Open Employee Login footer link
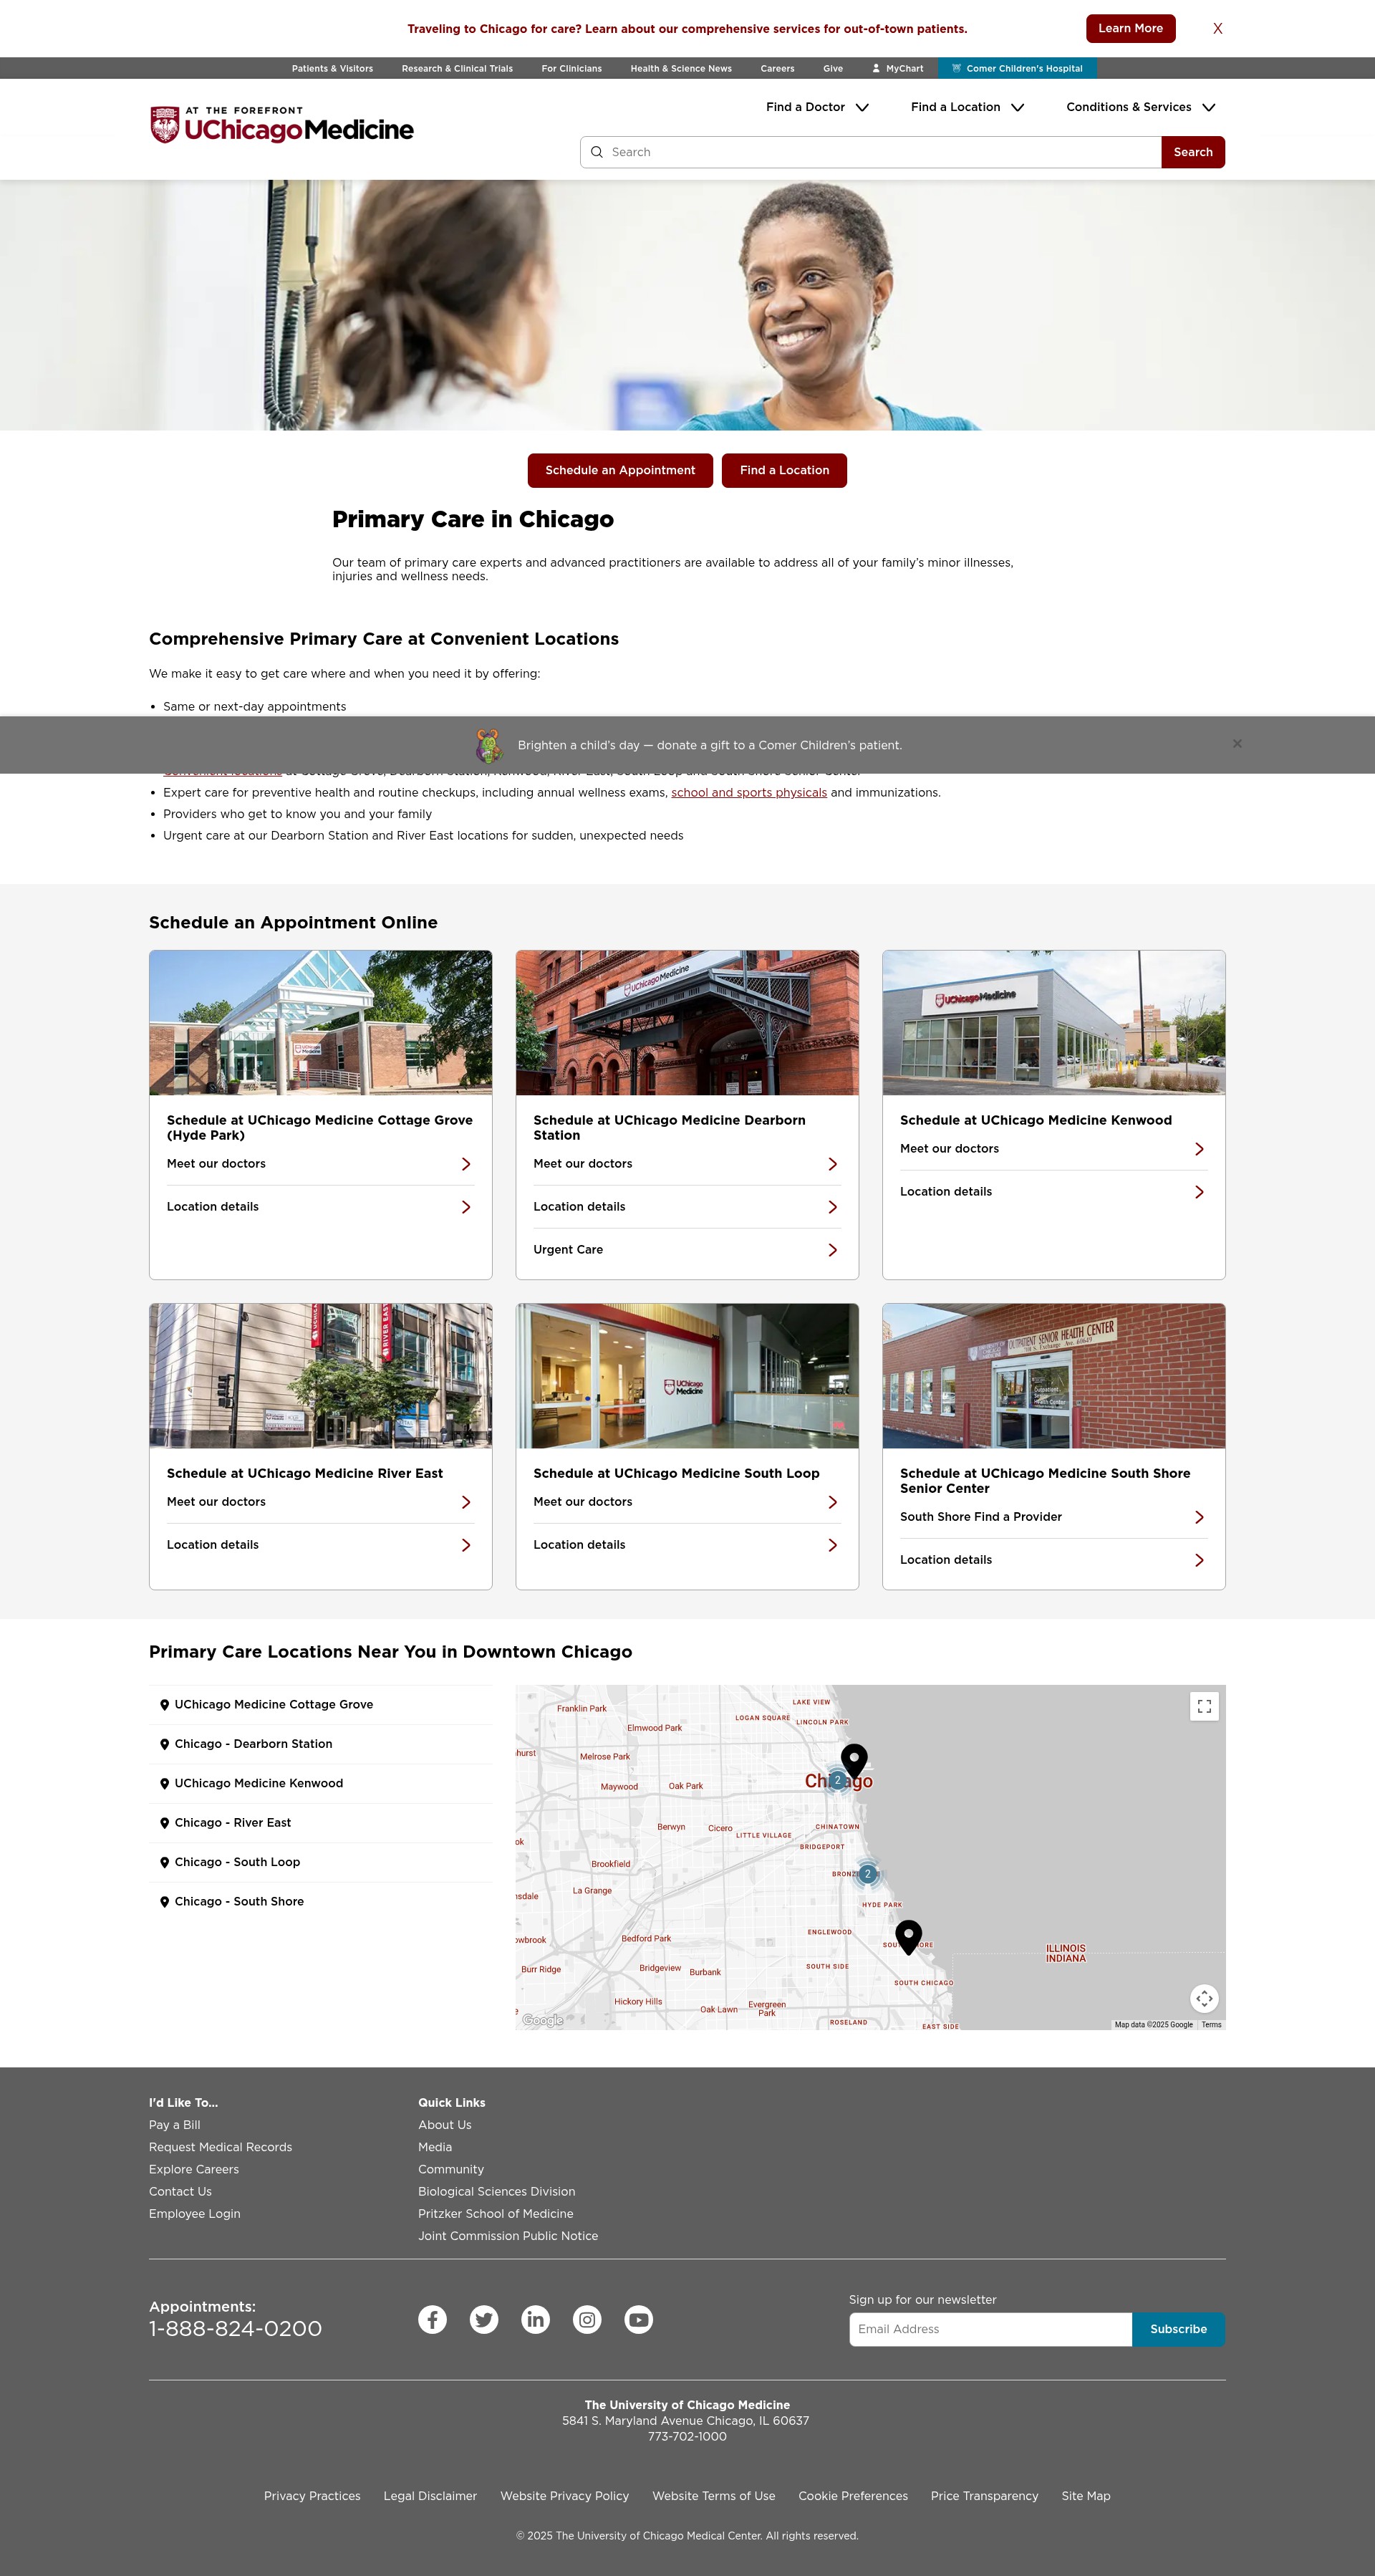 pos(194,2214)
